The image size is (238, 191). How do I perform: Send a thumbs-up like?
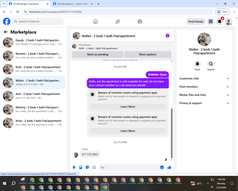[x=169, y=167]
